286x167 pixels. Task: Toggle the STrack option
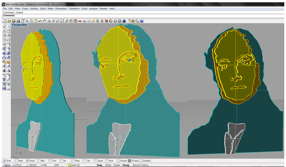129,161
